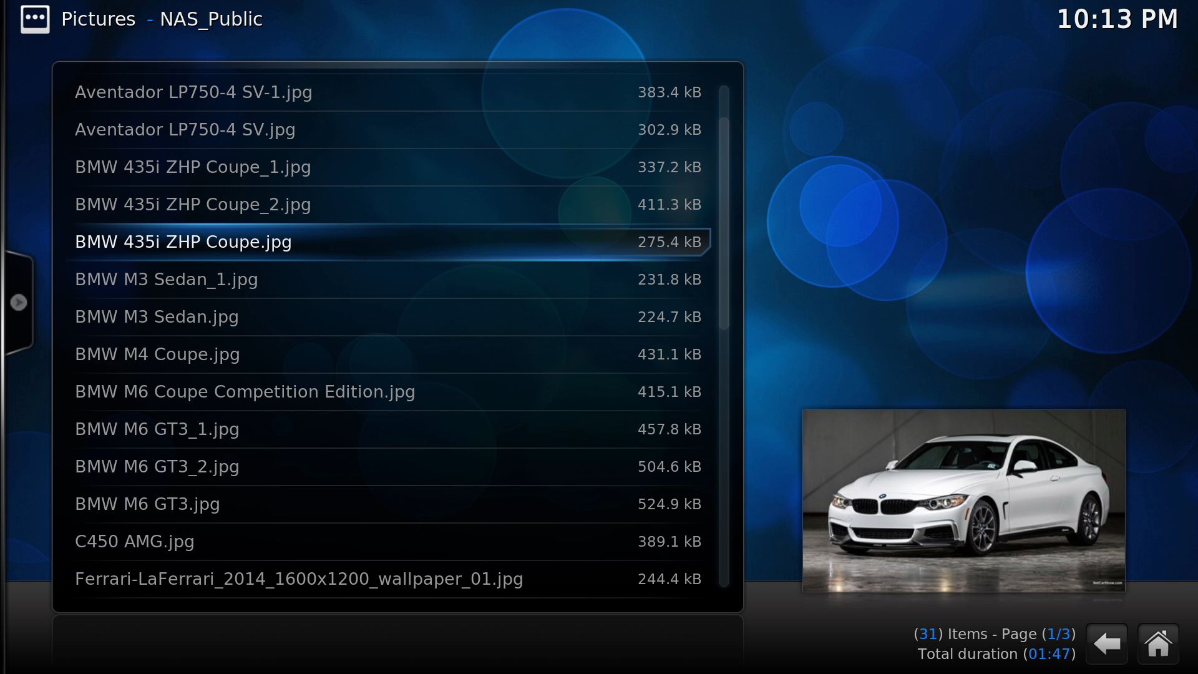1198x674 pixels.
Task: Click the file list scrollbar
Action: (724, 336)
